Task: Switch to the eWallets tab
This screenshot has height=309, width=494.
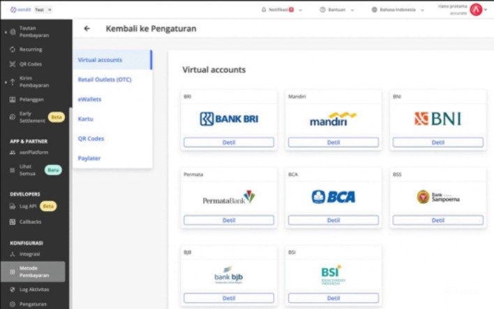Action: click(112, 100)
